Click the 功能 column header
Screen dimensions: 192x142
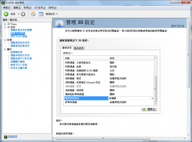click(x=86, y=58)
